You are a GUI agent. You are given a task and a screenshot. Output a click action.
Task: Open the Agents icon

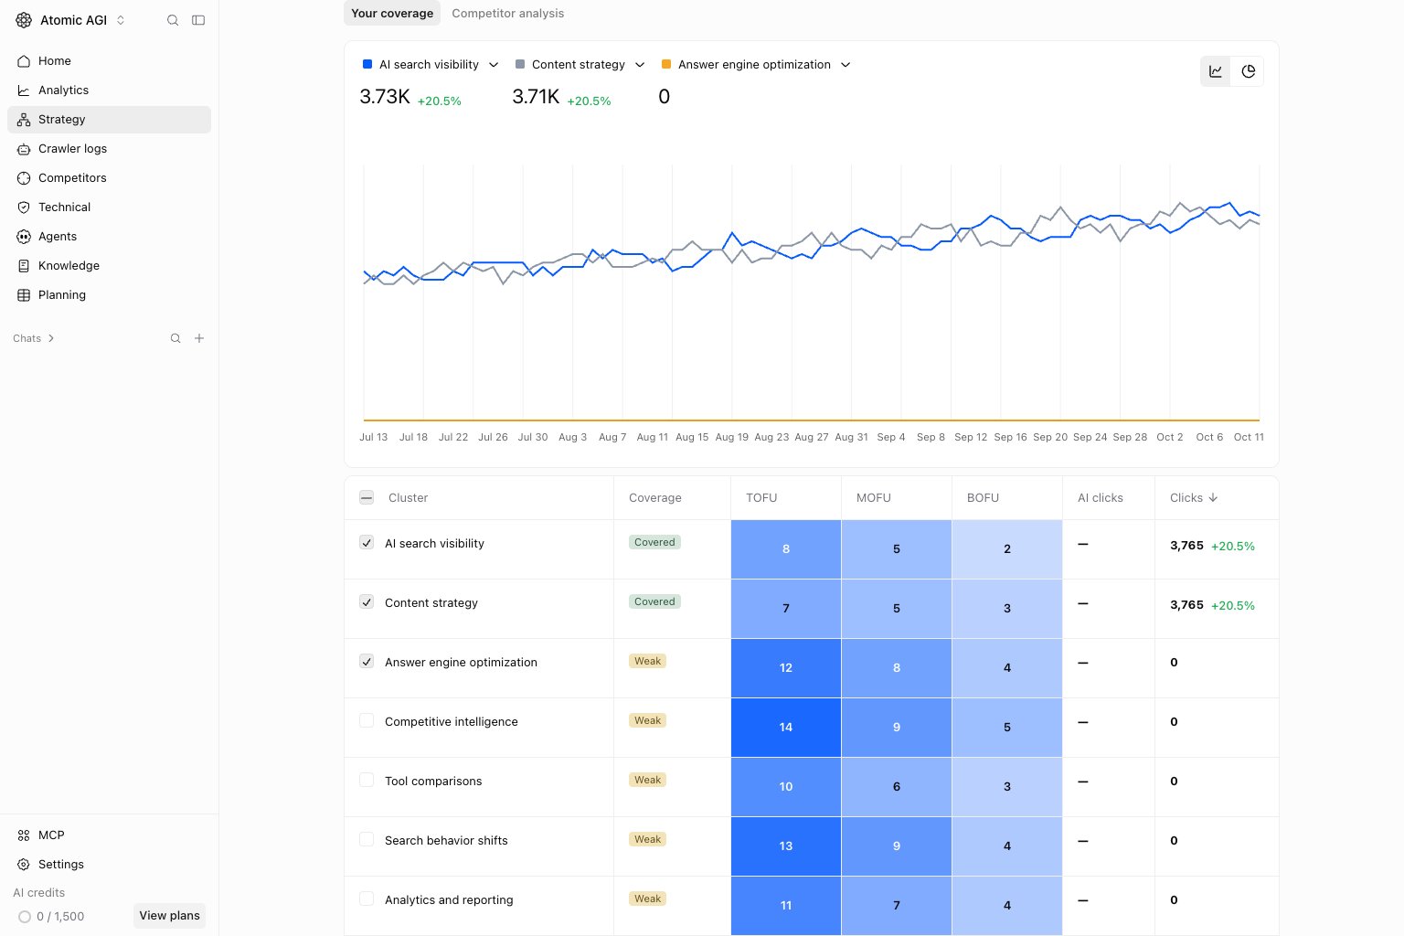pyautogui.click(x=24, y=237)
